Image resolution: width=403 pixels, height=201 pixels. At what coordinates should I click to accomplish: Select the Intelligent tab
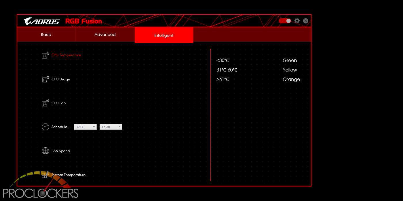click(x=164, y=35)
